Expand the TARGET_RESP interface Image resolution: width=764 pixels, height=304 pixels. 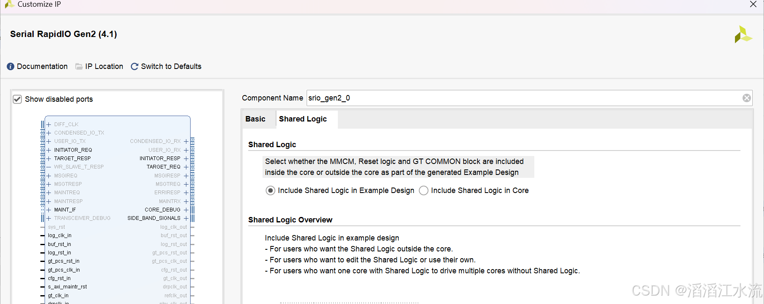point(49,159)
